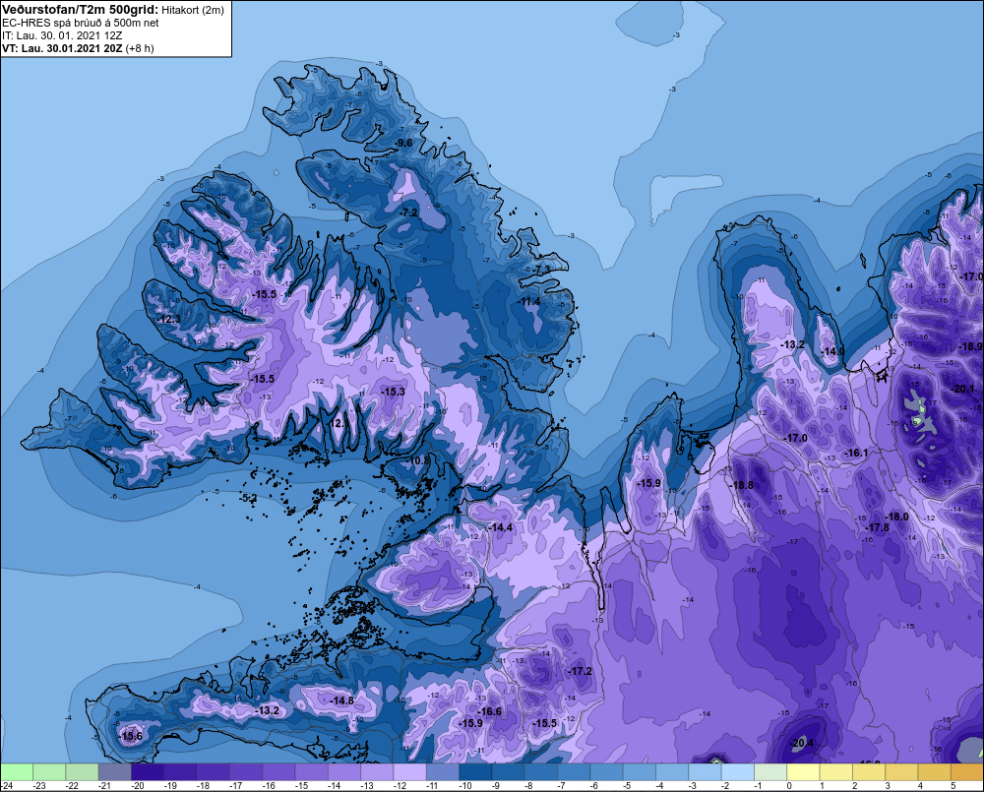
Task: Select the -14.4 temperature label
Action: (x=500, y=527)
